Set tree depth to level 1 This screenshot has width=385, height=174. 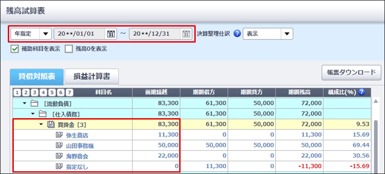click(x=17, y=92)
